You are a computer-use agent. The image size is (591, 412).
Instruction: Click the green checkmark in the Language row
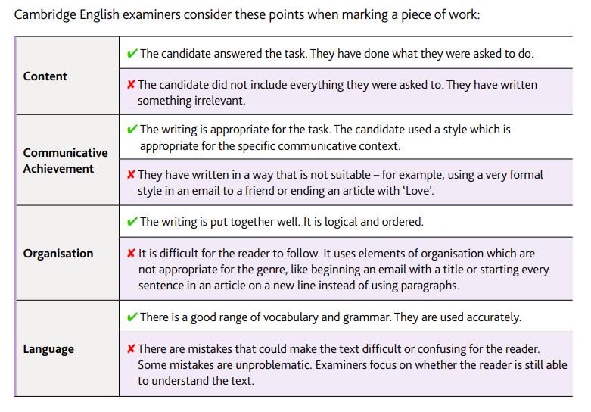click(x=132, y=317)
